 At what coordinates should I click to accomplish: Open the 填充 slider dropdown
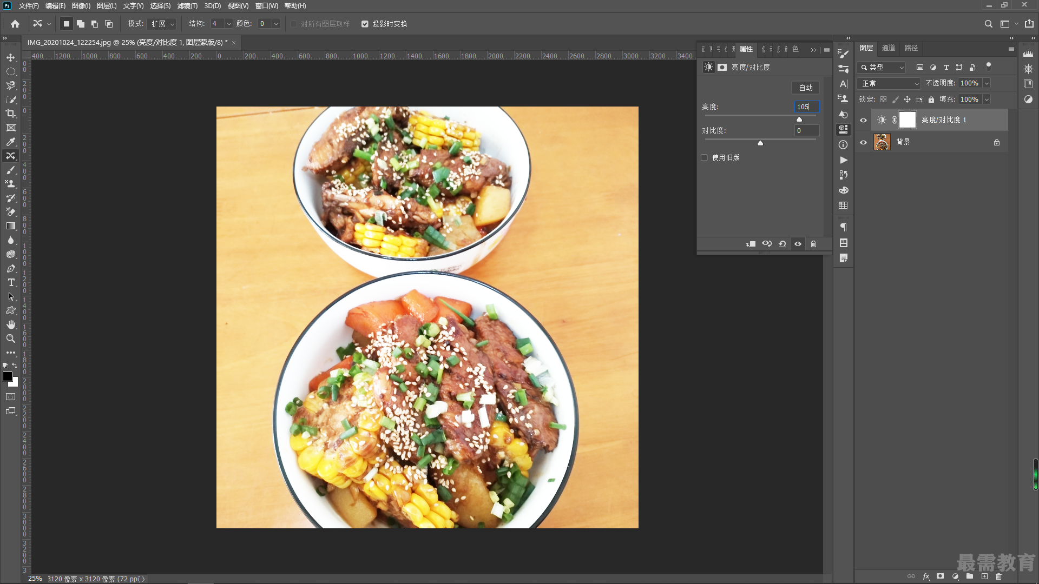987,99
